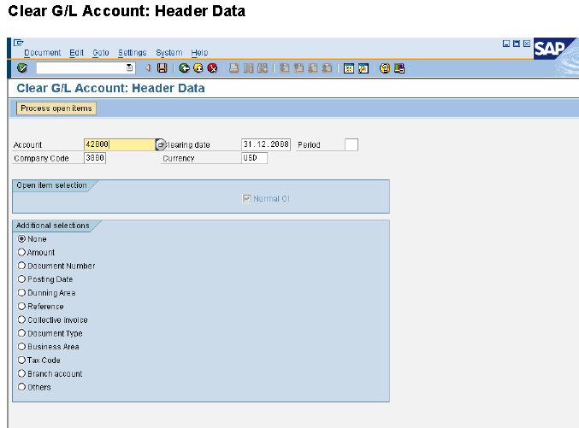Image resolution: width=579 pixels, height=428 pixels.
Task: Select the Branch account radio button
Action: pyautogui.click(x=21, y=373)
